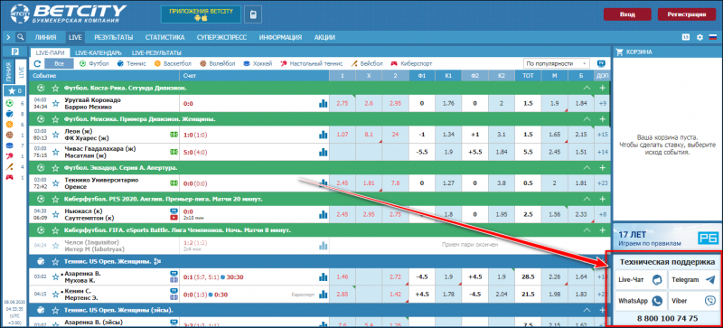Open the Акции menu item

tap(324, 37)
